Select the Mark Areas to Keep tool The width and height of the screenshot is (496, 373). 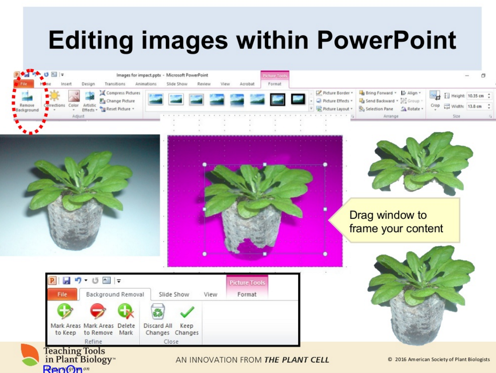(x=65, y=311)
